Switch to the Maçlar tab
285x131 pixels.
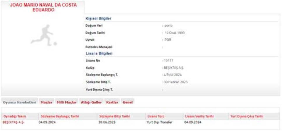46,102
